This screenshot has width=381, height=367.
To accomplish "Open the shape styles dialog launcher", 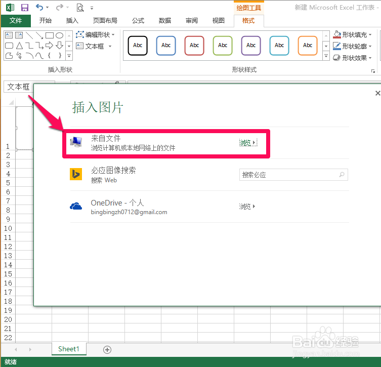I will tap(373, 71).
